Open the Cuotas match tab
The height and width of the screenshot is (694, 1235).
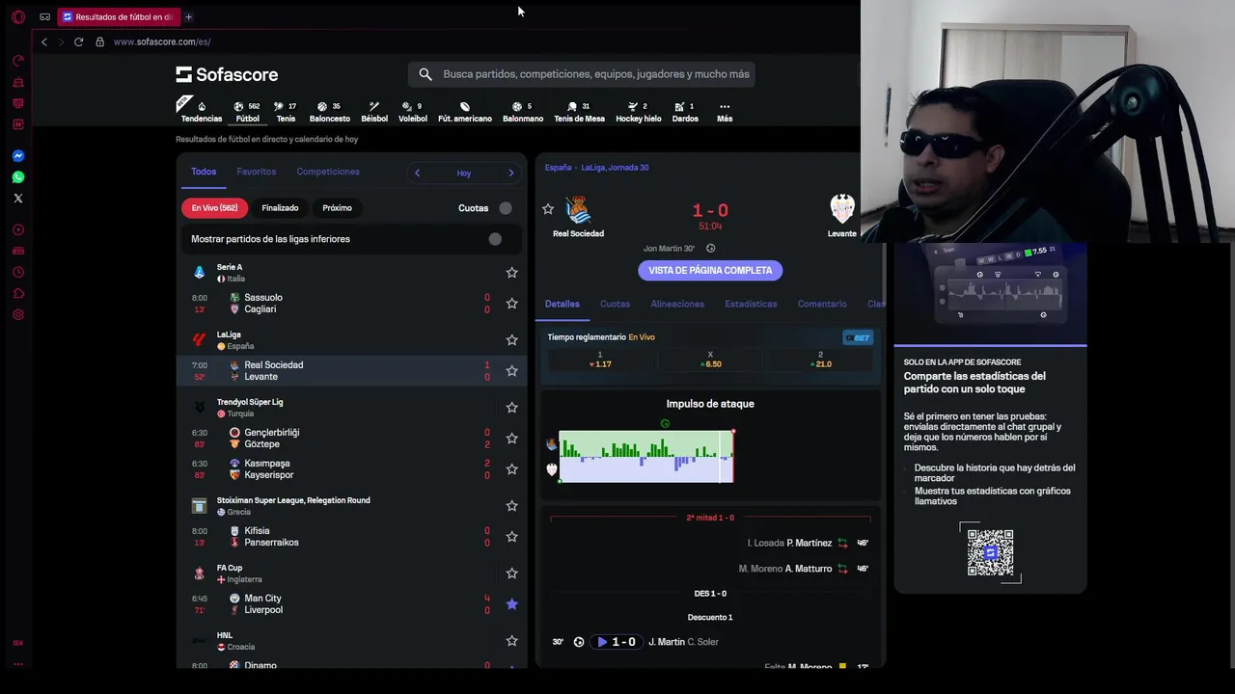(x=615, y=304)
